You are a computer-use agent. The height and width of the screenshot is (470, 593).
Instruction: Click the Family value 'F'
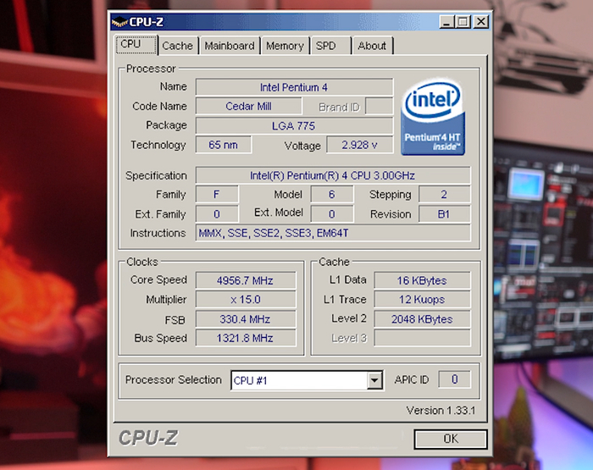217,195
